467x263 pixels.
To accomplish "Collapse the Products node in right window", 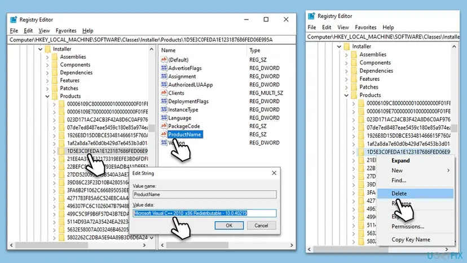I will pyautogui.click(x=346, y=95).
